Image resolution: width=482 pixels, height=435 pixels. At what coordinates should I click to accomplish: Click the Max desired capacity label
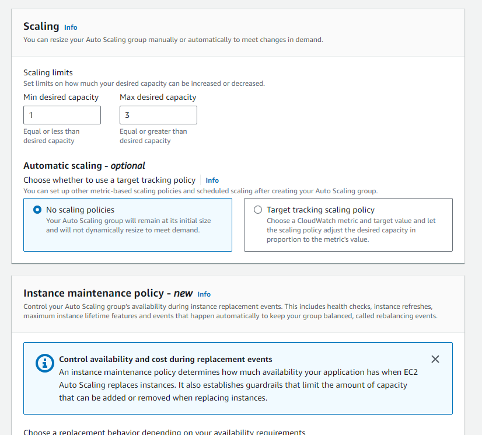[158, 97]
